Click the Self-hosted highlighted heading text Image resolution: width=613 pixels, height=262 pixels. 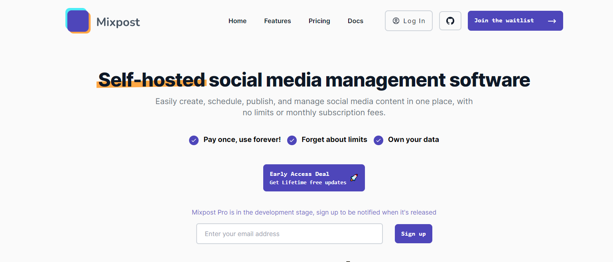(x=152, y=80)
